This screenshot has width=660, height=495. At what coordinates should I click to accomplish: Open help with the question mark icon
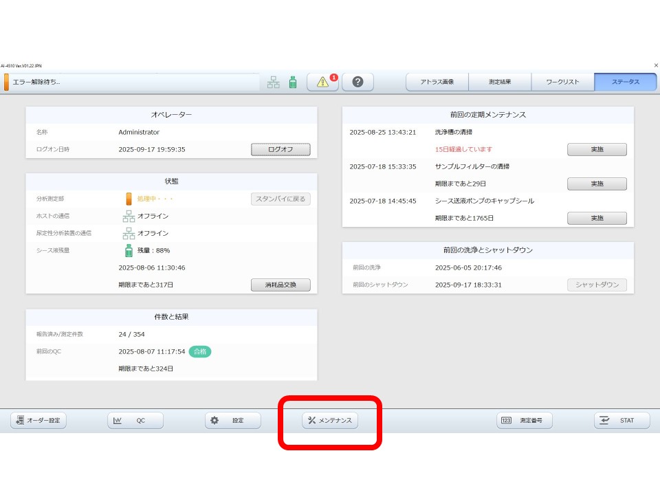click(357, 82)
